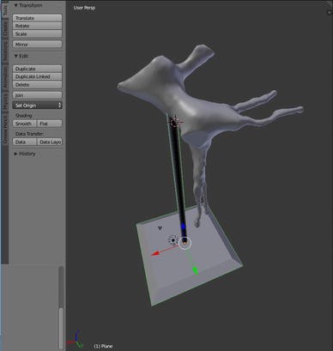The width and height of the screenshot is (333, 351).
Task: Select the small camera triangle object
Action: [x=160, y=228]
